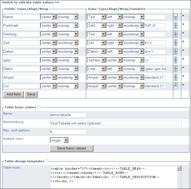
Task: Edit the Datum format d.m.Y input
Action: [x=155, y=51]
